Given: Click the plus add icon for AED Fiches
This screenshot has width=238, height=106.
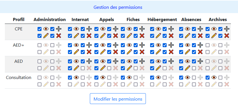Looking at the screenshot, I should click(x=142, y=61).
